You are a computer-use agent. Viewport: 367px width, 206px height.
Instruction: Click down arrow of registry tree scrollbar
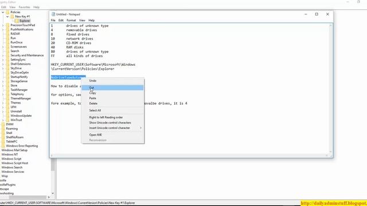pos(53,193)
